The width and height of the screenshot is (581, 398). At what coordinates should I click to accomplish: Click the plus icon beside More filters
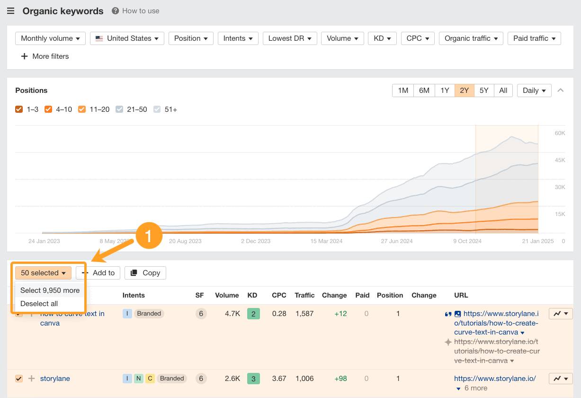(25, 56)
